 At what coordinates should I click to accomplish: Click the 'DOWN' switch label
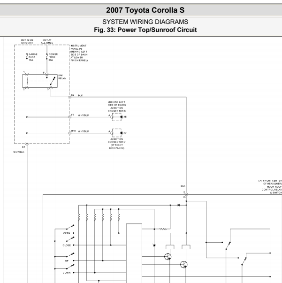67,273
